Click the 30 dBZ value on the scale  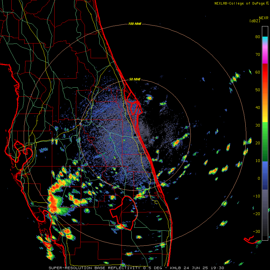pyautogui.click(x=258, y=125)
